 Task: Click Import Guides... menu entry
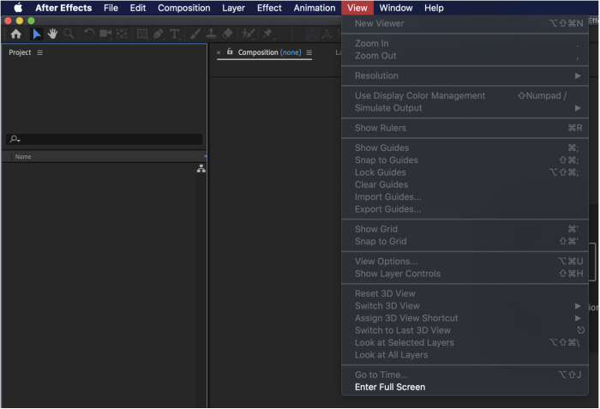465,196
